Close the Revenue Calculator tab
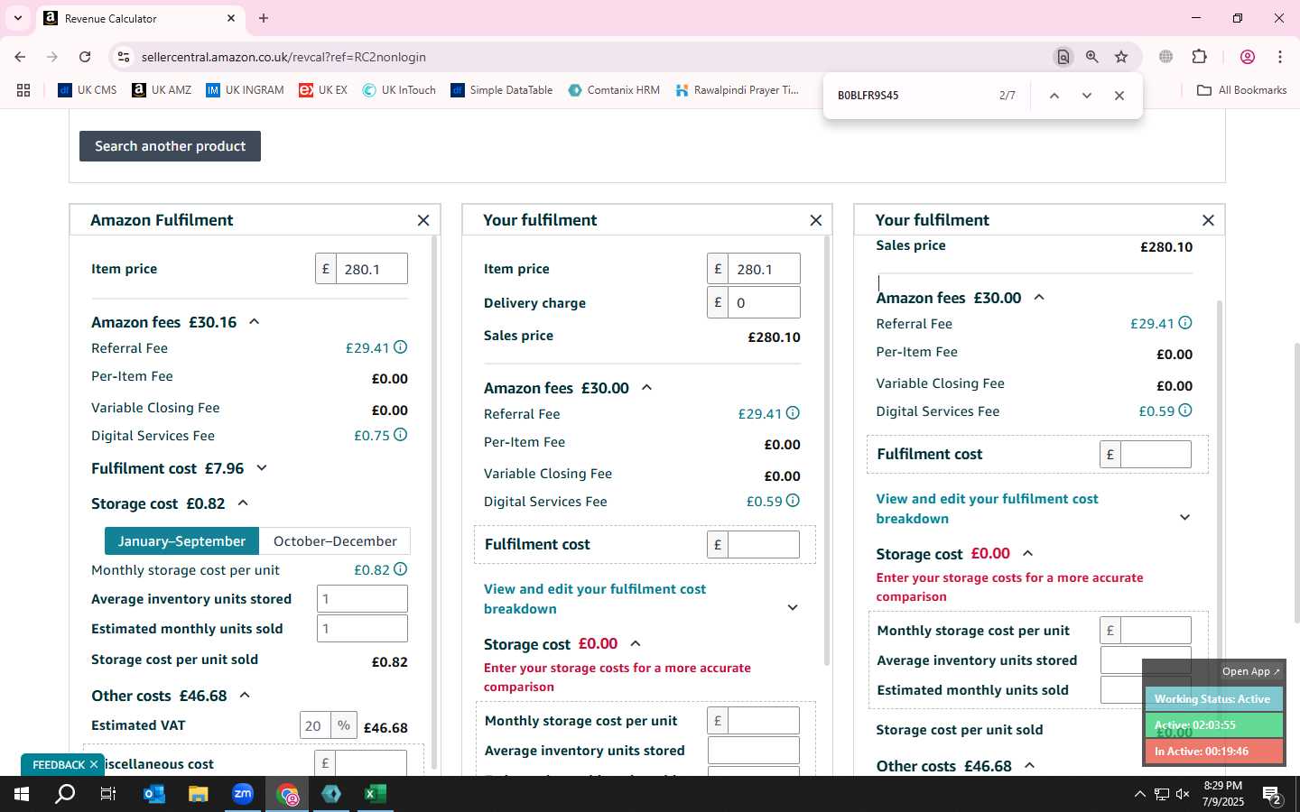1300x812 pixels. [x=231, y=18]
